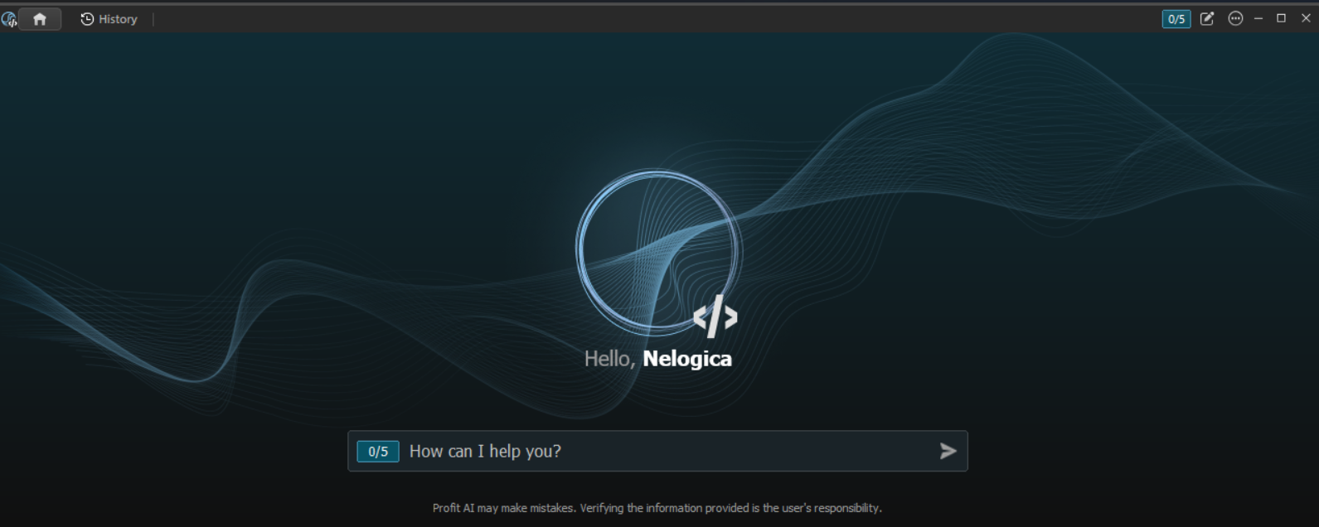Click the Profit AI disclaimer text

[657, 508]
